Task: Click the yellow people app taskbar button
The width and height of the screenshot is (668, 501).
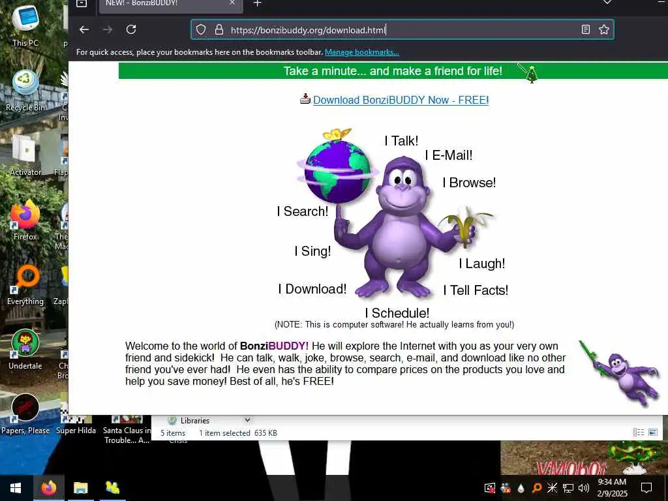Action: [x=112, y=488]
